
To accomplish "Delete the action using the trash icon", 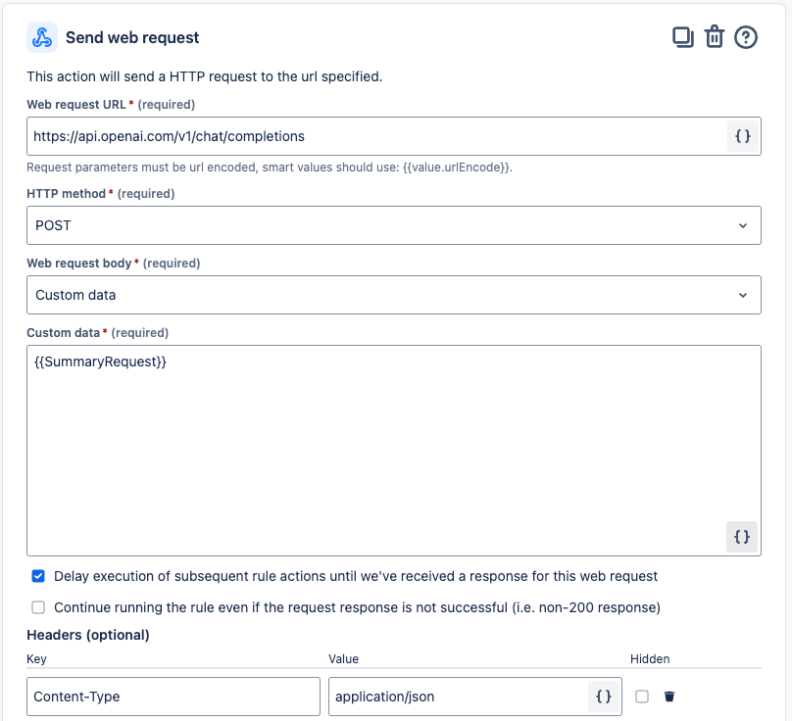I will [x=715, y=37].
